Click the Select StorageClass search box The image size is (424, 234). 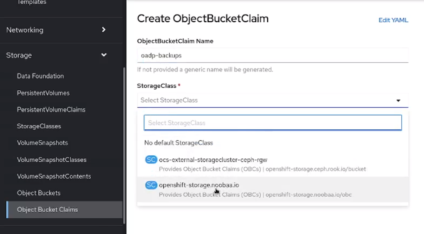pos(272,122)
